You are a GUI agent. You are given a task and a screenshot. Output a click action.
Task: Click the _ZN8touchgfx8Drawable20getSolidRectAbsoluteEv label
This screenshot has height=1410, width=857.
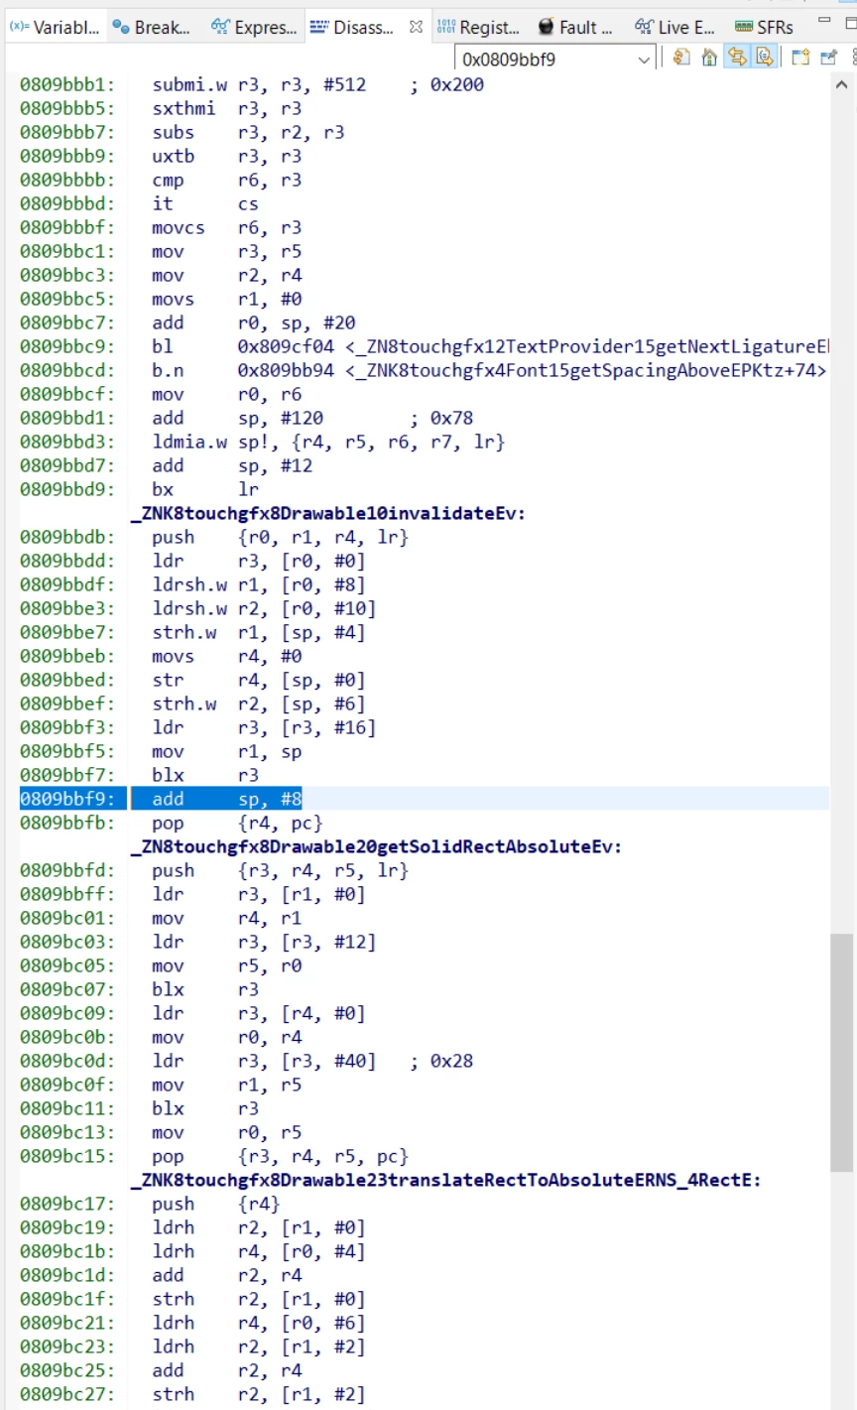376,846
